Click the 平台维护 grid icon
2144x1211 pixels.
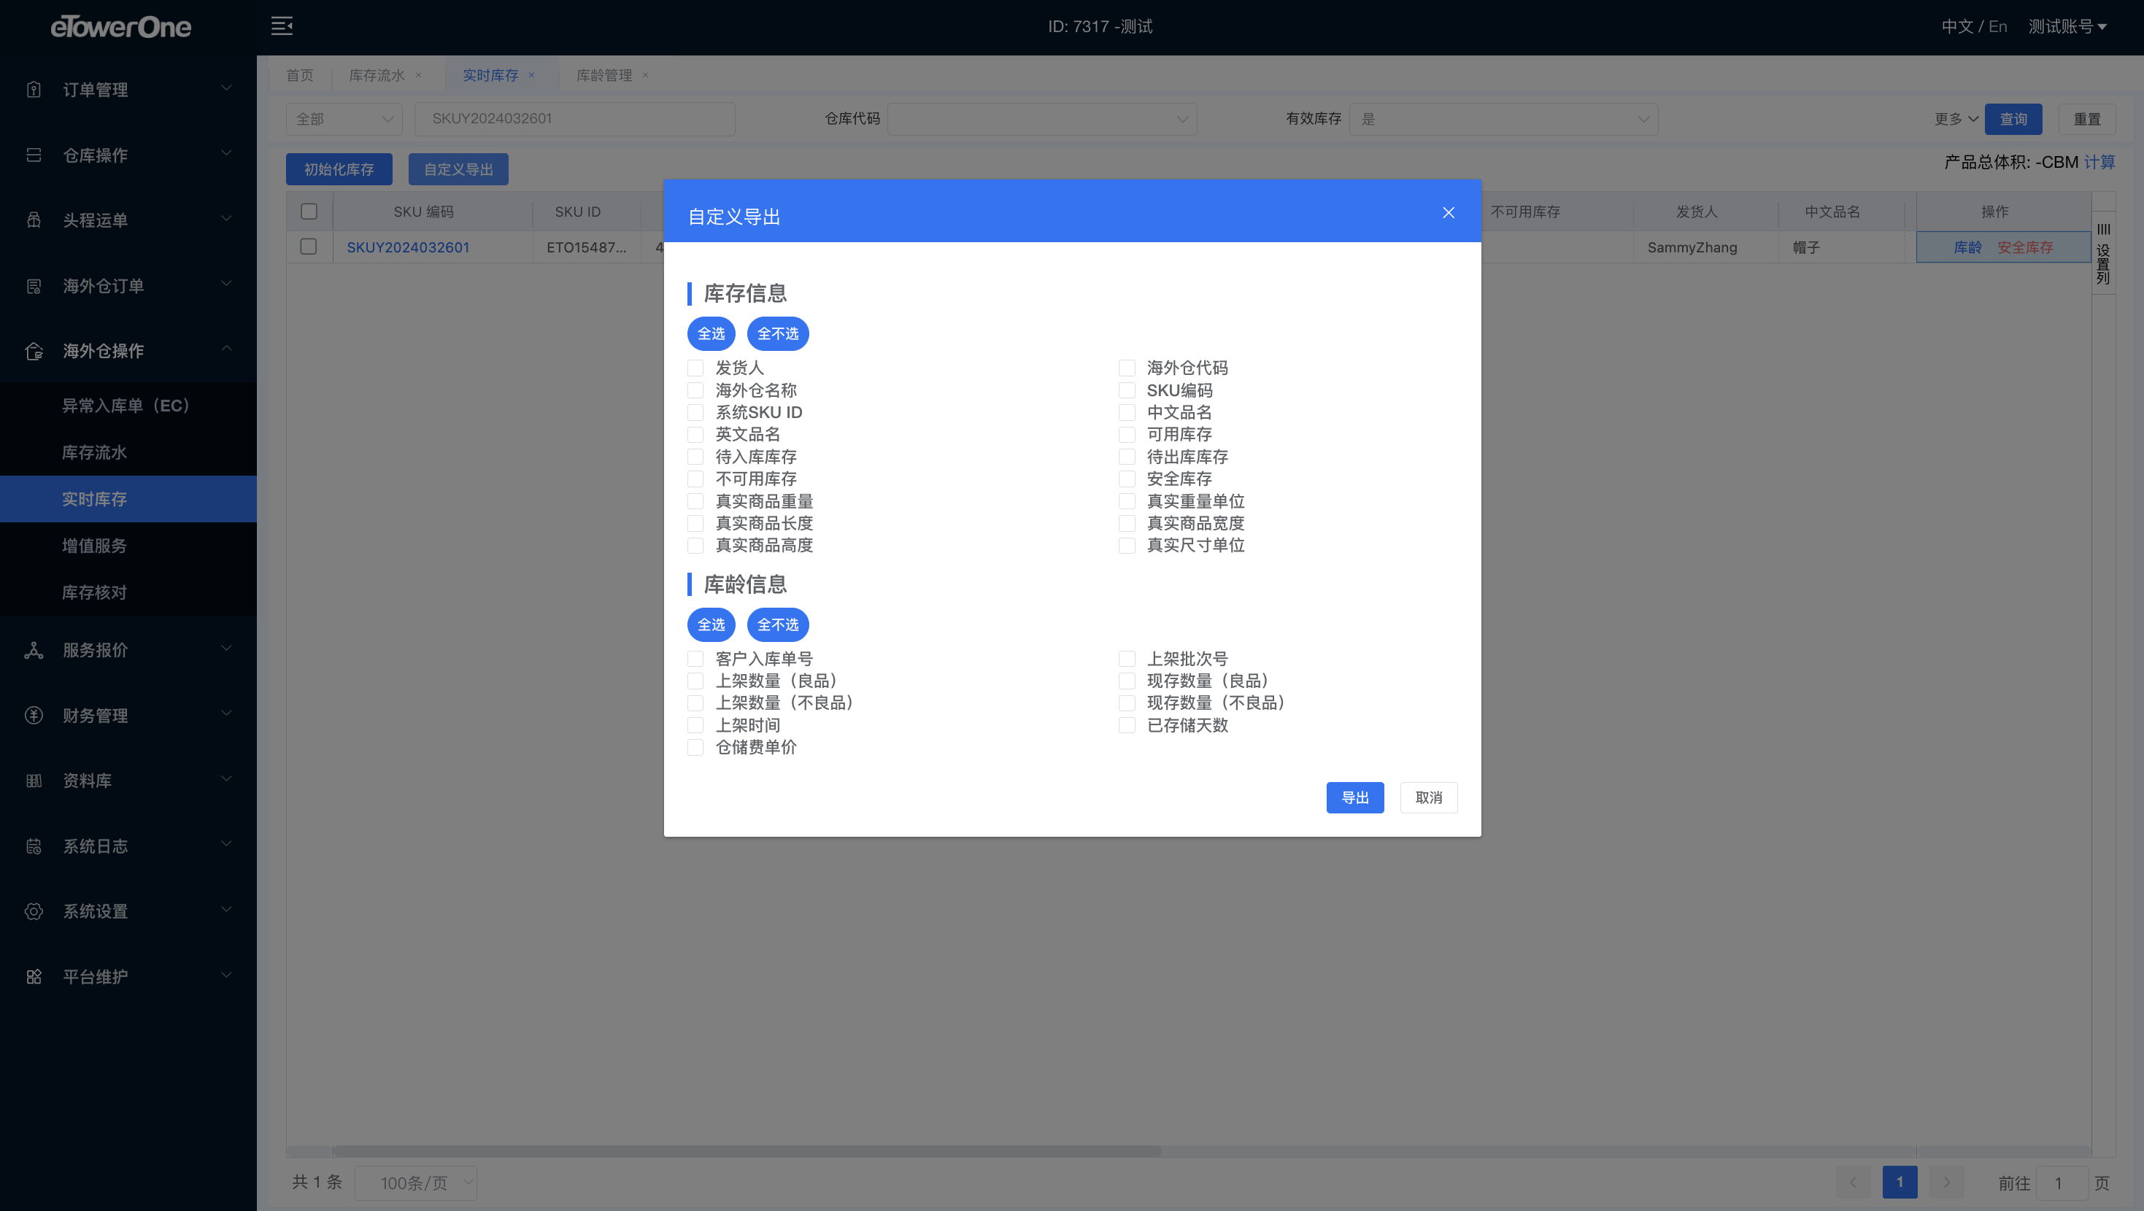[x=34, y=976]
